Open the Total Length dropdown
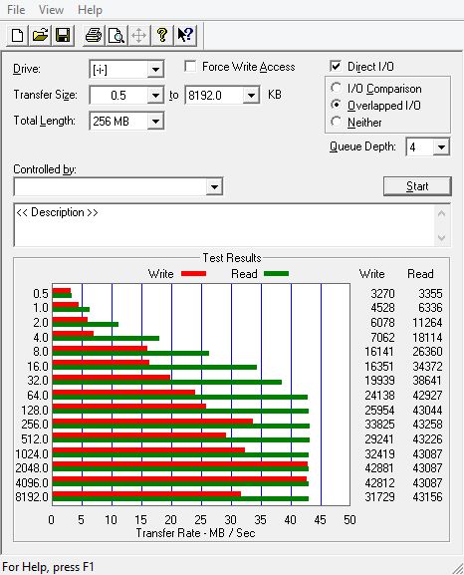Viewport: 464px width, 575px height. pos(155,121)
